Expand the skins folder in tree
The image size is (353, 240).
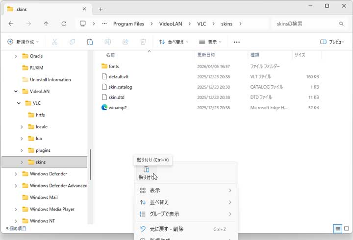click(22, 162)
